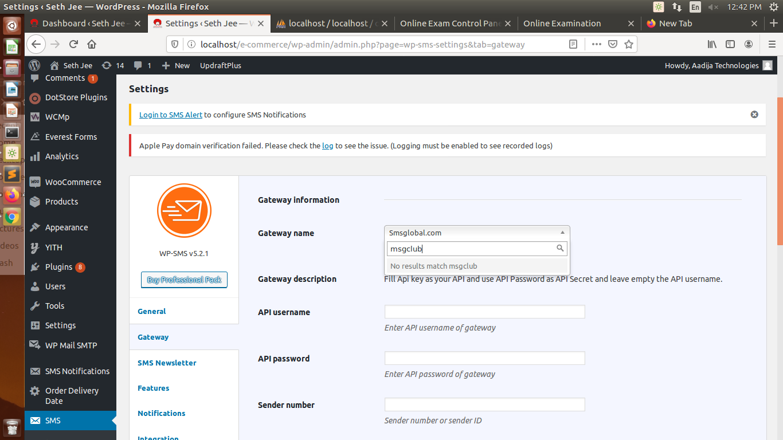Select the Gateway settings tab
Screen dimensions: 783x440
tap(153, 337)
